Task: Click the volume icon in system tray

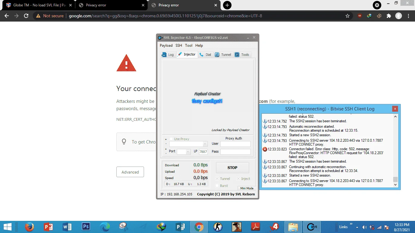Action: tap(364, 227)
